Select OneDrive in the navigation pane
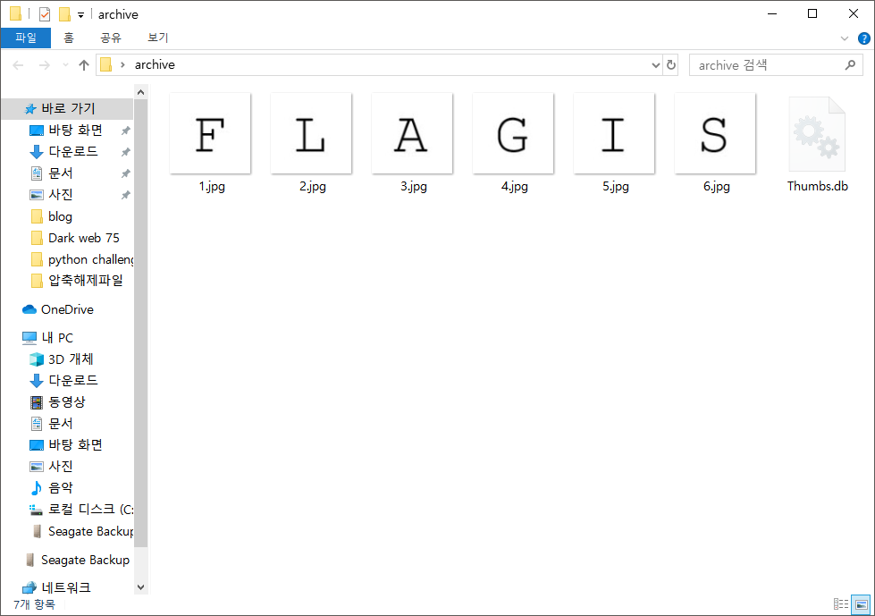This screenshot has width=875, height=616. pos(67,309)
